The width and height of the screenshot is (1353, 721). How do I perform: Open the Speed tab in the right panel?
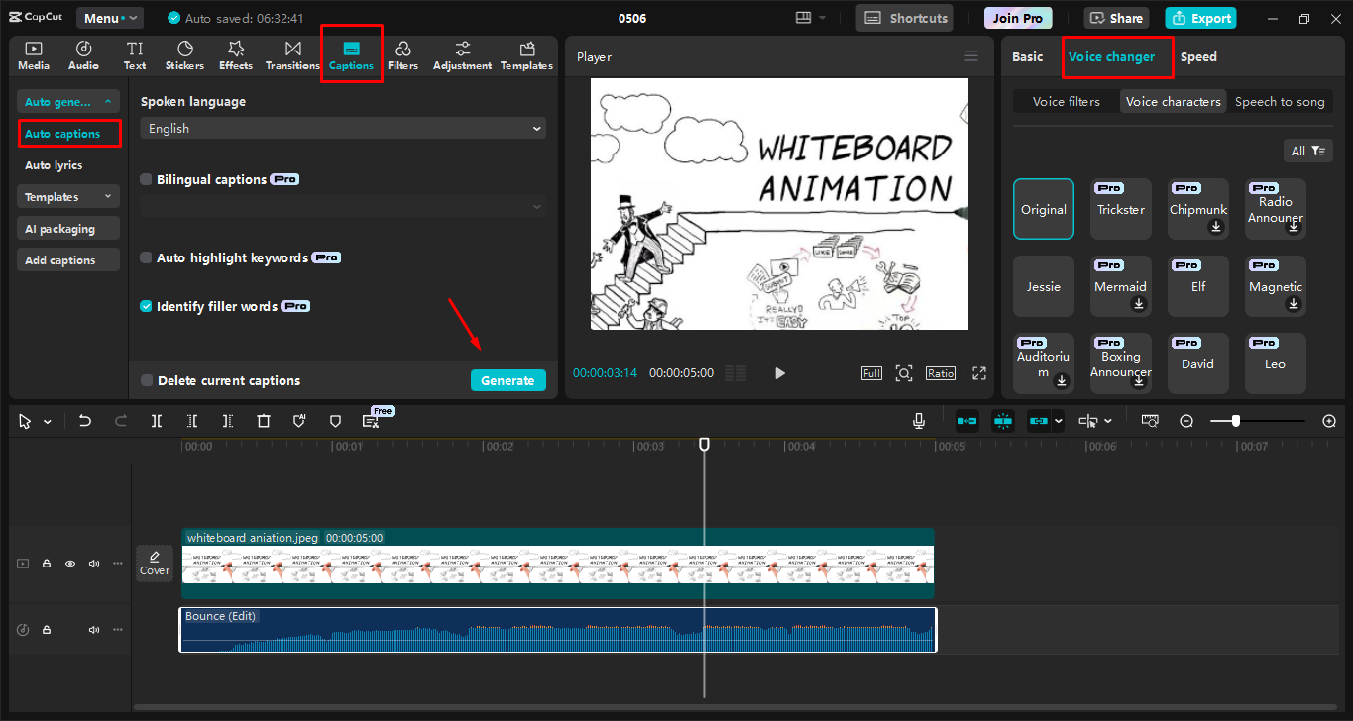pyautogui.click(x=1197, y=56)
